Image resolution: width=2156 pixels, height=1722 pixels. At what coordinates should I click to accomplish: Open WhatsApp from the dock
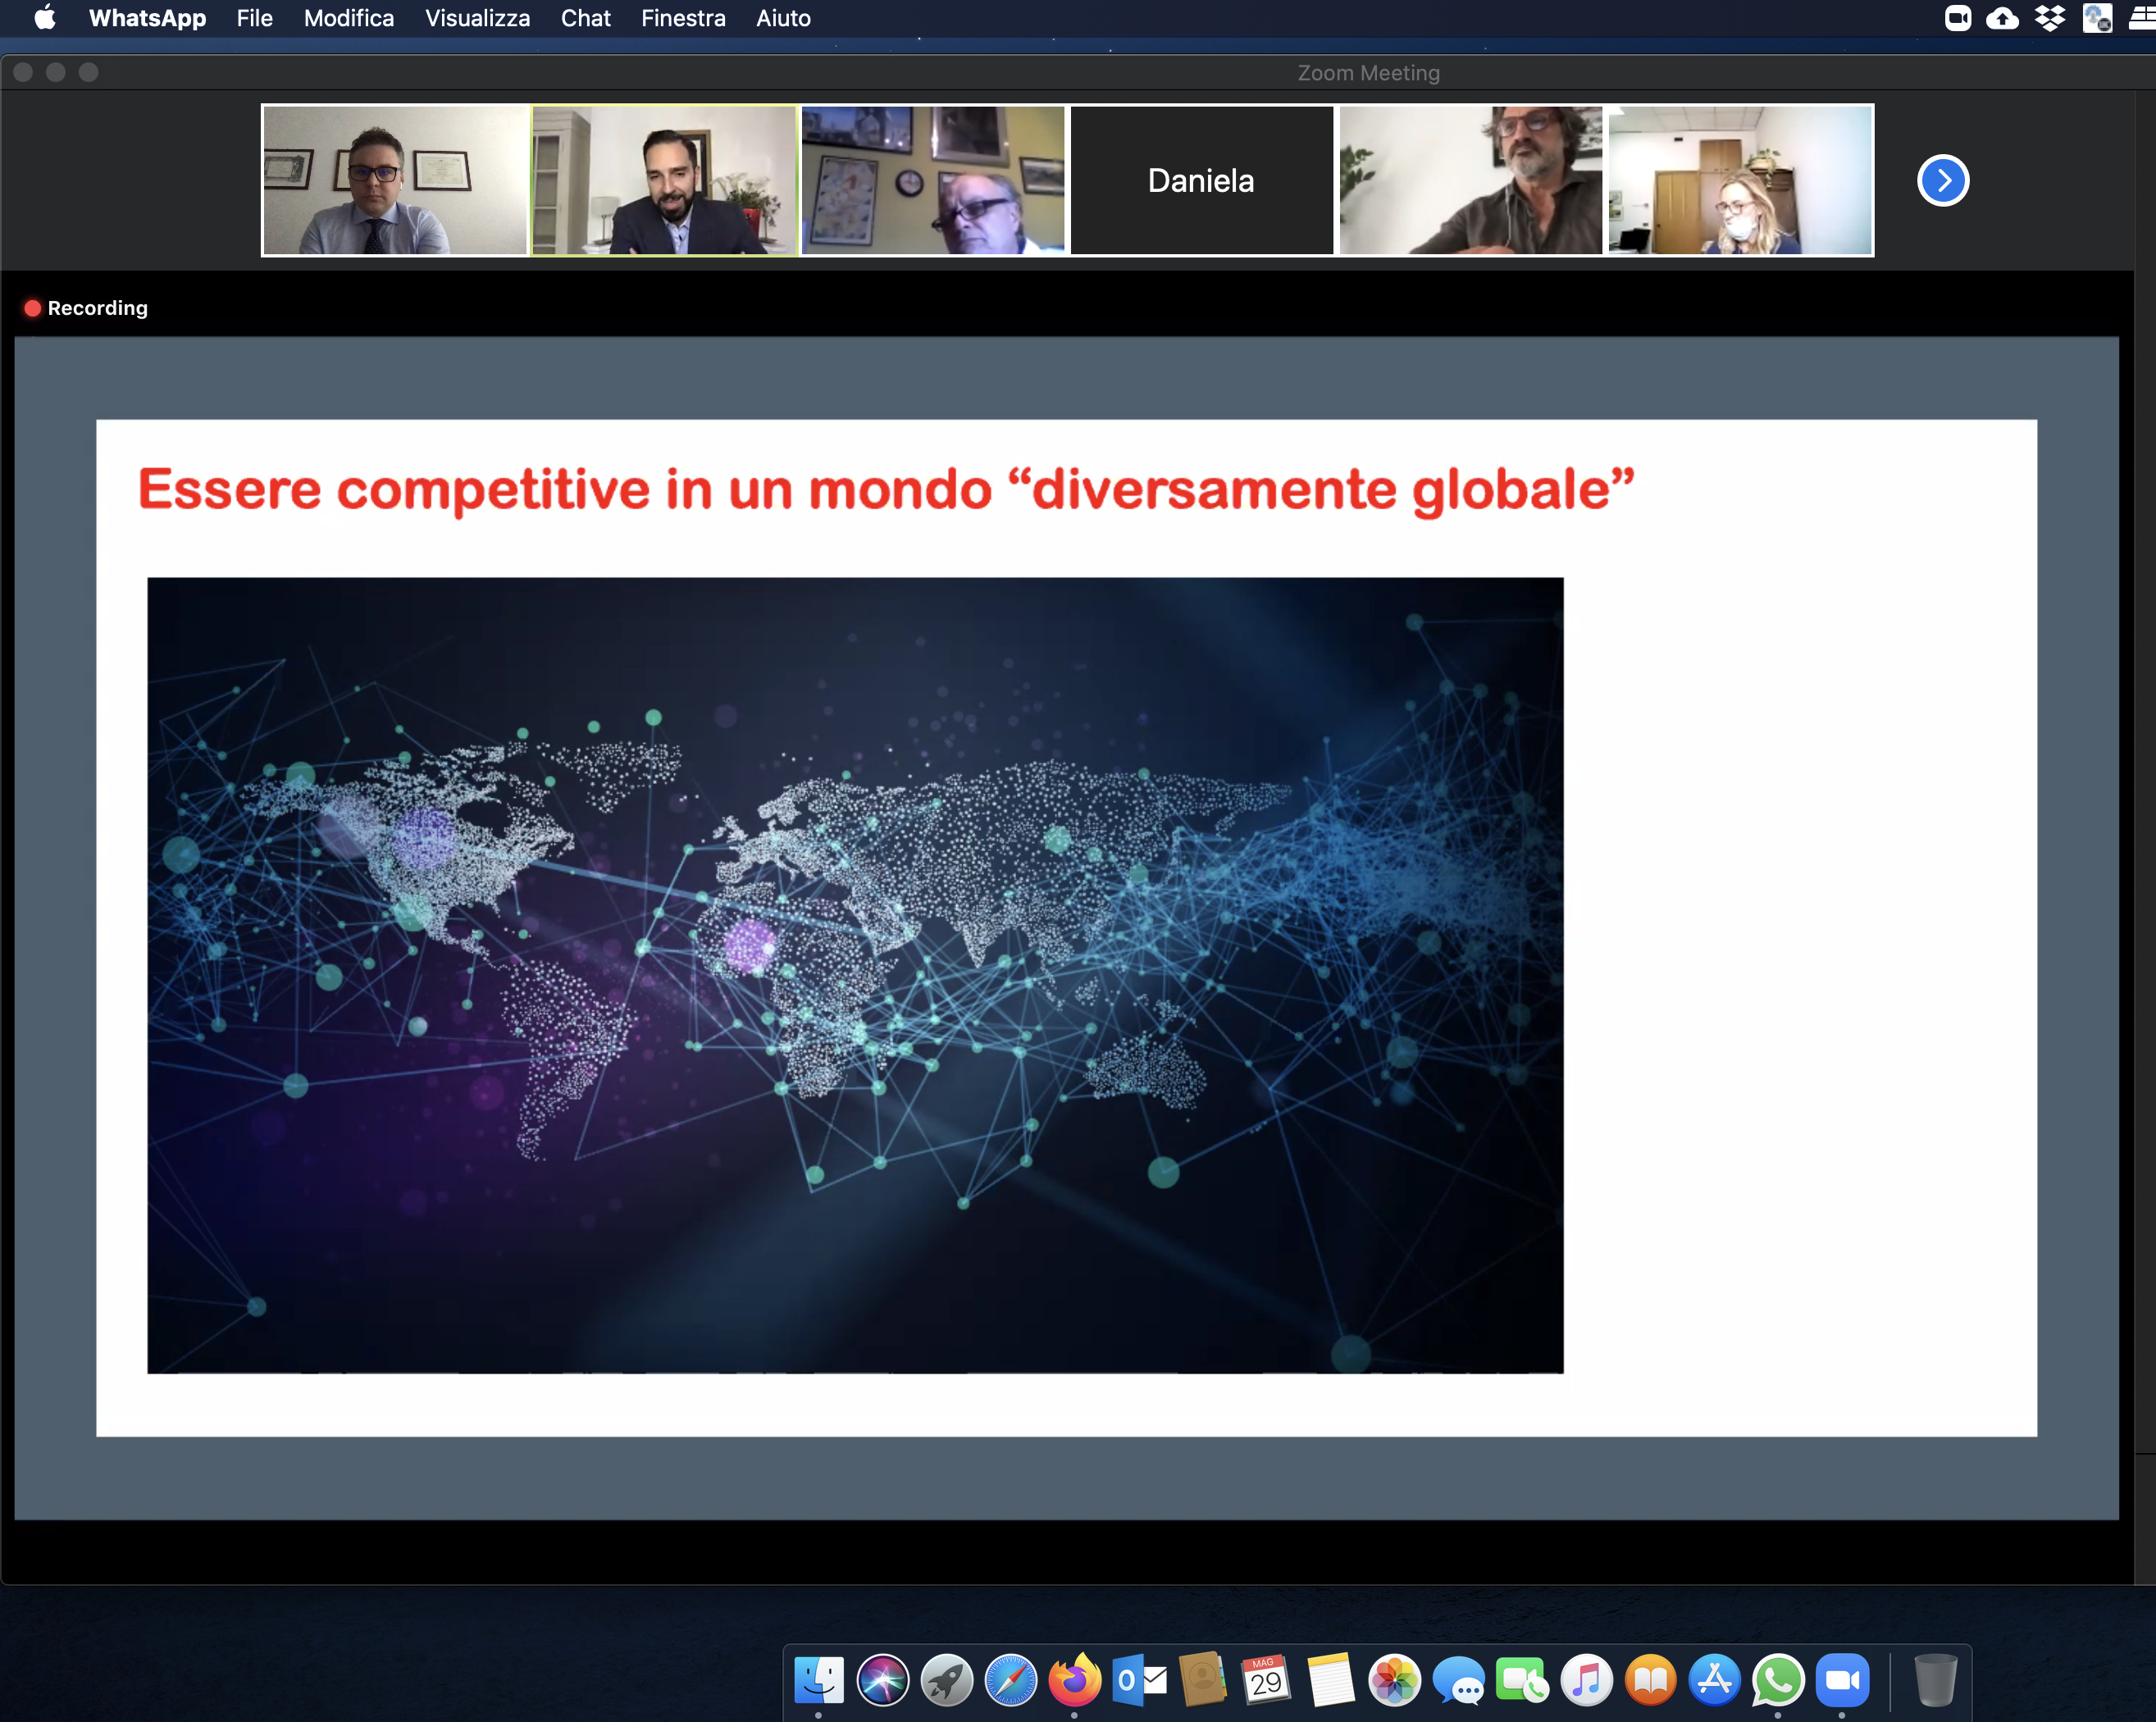[x=1778, y=1680]
